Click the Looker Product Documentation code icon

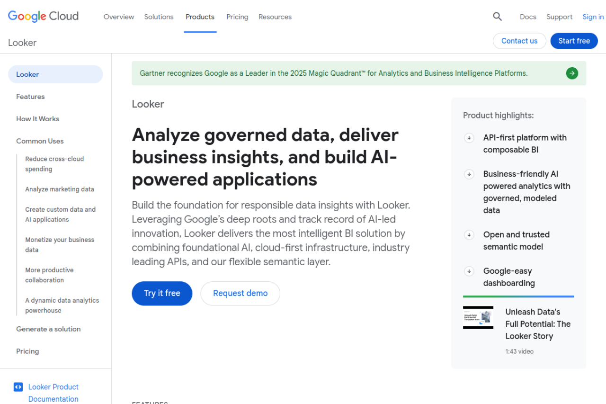[18, 387]
